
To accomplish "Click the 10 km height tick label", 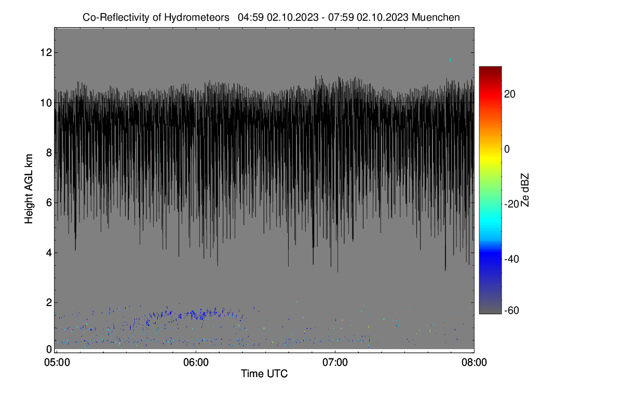I will (x=46, y=103).
